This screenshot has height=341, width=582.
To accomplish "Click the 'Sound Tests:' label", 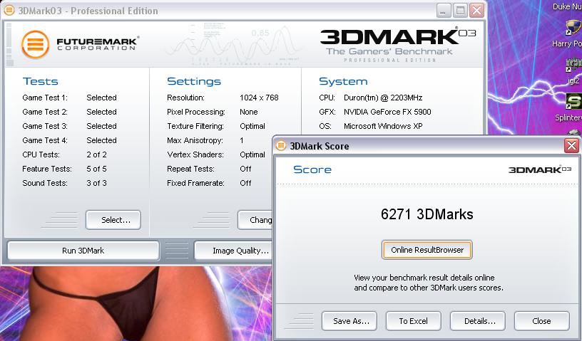I will pyautogui.click(x=45, y=183).
